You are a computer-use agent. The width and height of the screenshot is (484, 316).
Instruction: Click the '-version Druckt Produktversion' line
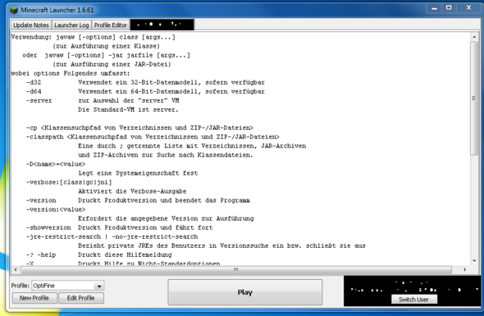[138, 200]
